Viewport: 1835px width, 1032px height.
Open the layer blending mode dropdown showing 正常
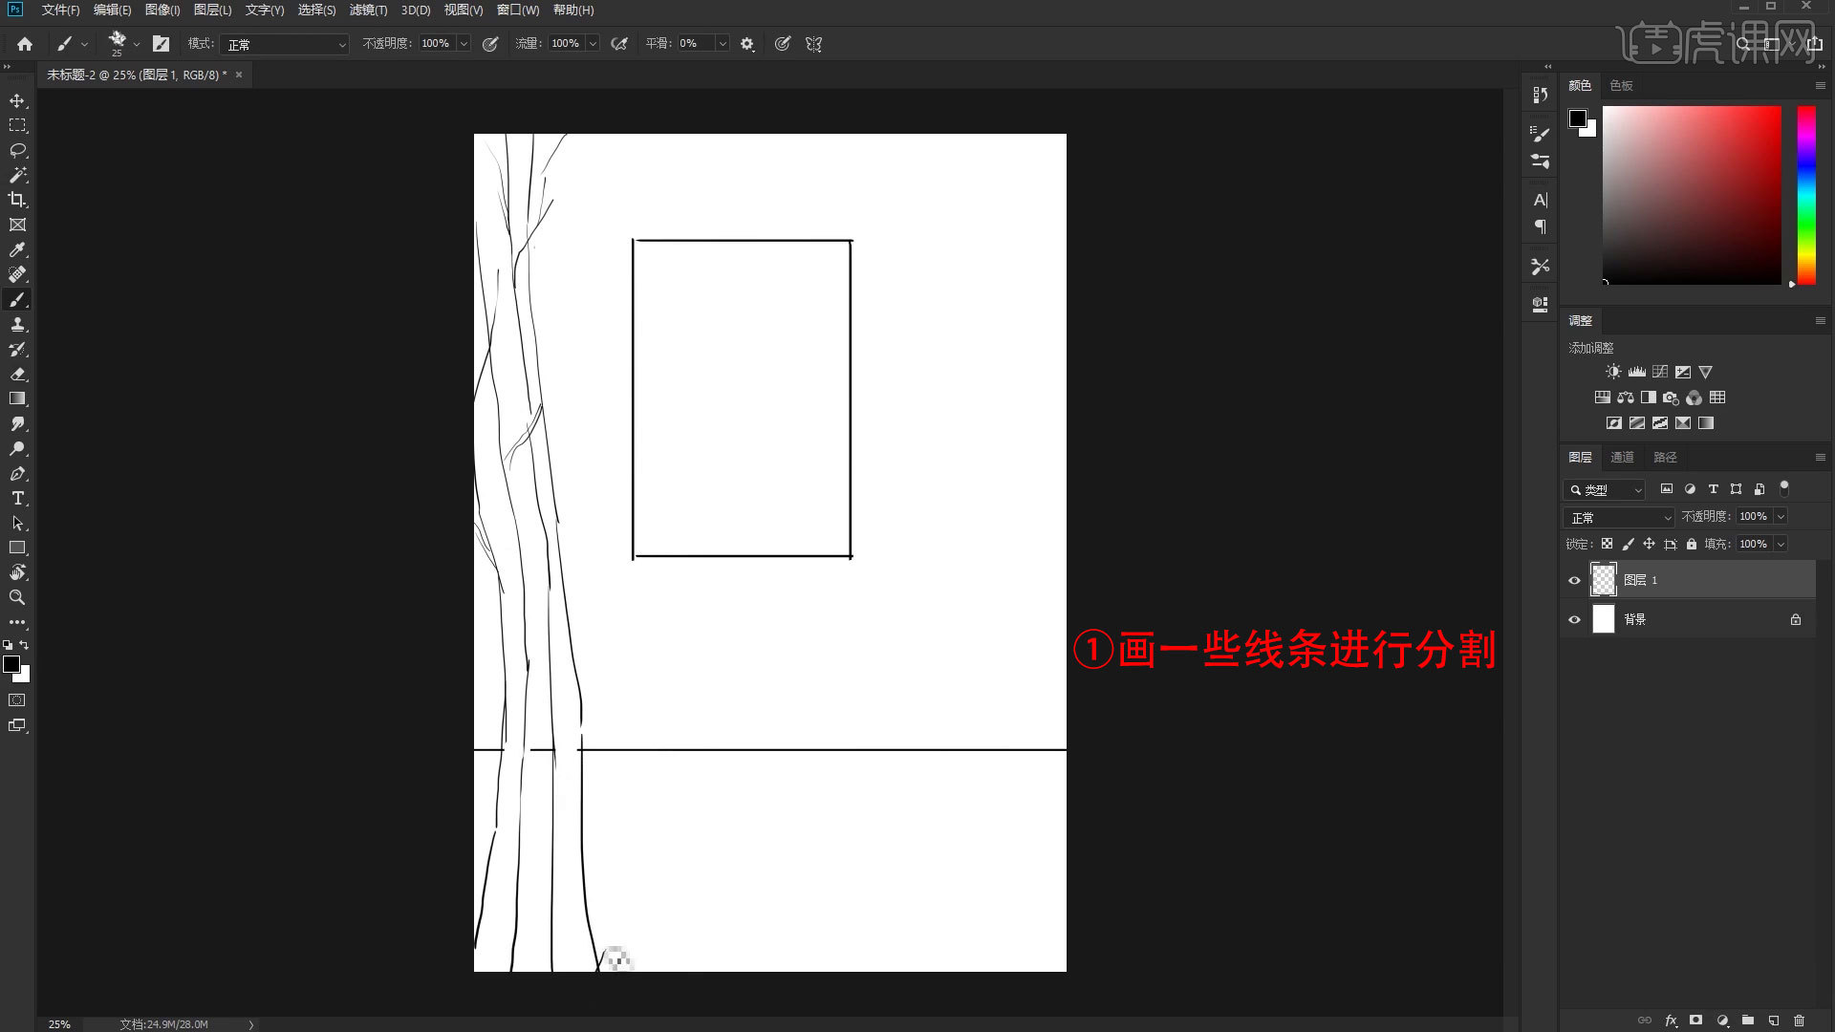pyautogui.click(x=1617, y=517)
